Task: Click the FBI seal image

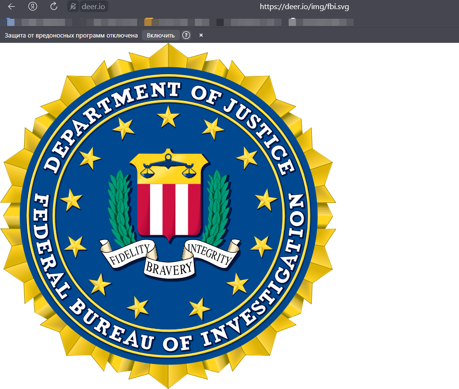Action: (x=168, y=216)
